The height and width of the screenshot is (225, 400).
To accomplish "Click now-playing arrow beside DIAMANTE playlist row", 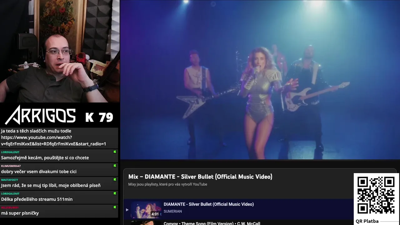I will (127, 210).
